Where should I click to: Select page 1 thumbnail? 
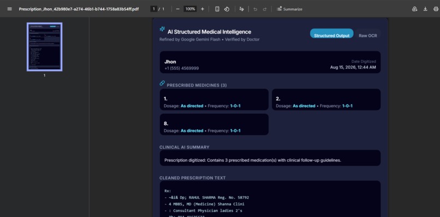click(45, 46)
